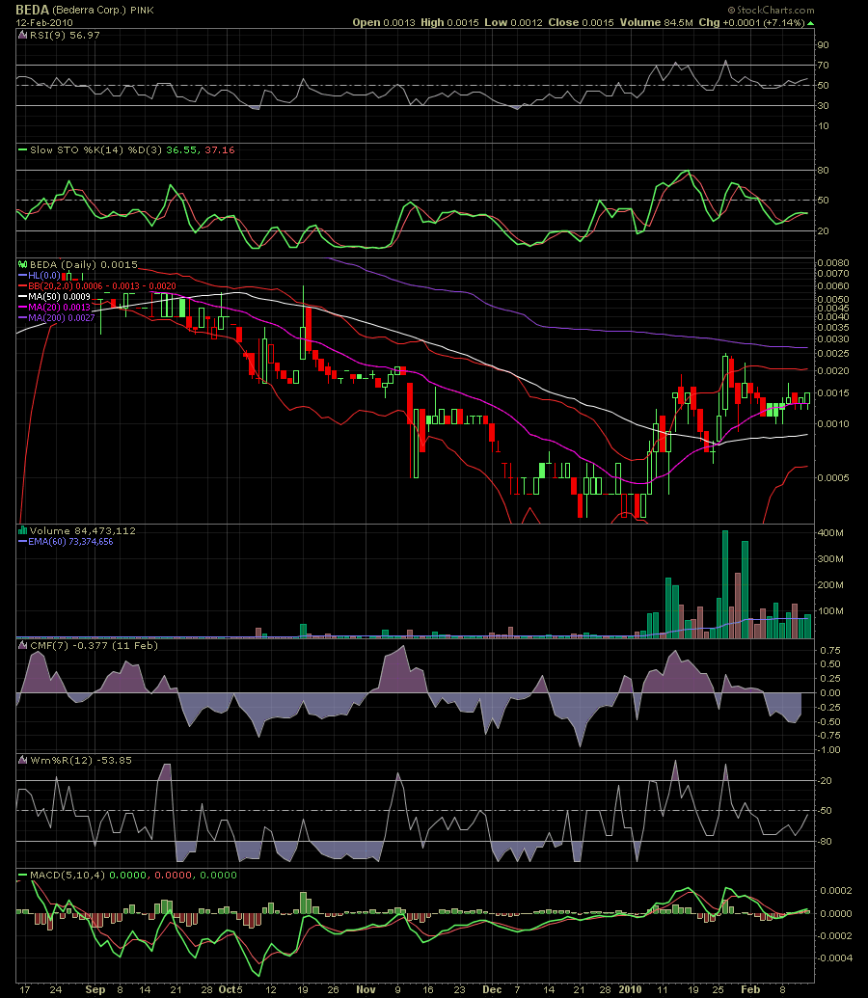Click the '90' RSI axis label

pos(823,44)
